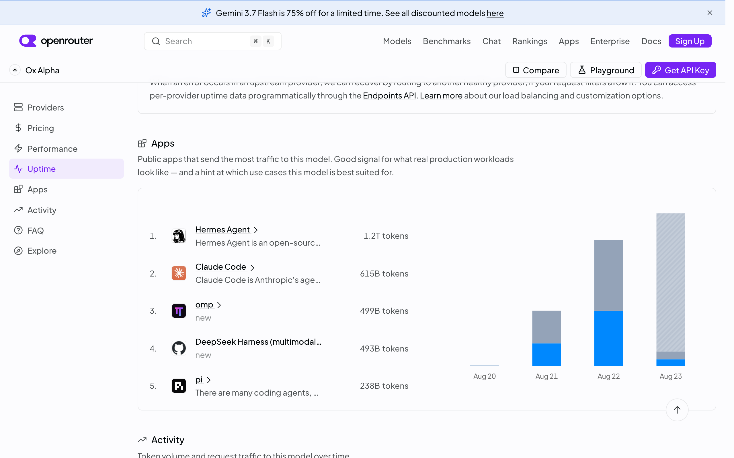
Task: Click the pi app icon
Action: click(179, 386)
